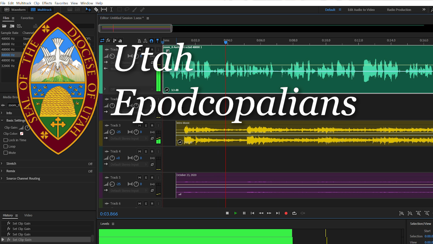Zoom in time icon
Screen dimensions: 433x244
point(418,213)
